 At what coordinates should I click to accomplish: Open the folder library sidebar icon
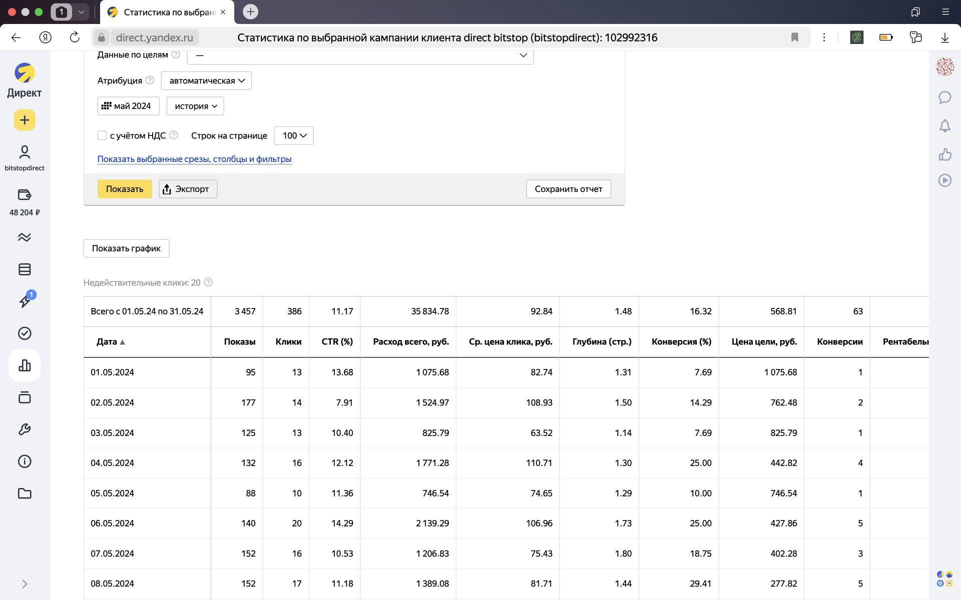click(25, 493)
